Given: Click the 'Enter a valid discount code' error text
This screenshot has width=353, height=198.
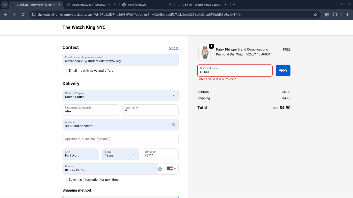Looking at the screenshot, I should [x=217, y=79].
